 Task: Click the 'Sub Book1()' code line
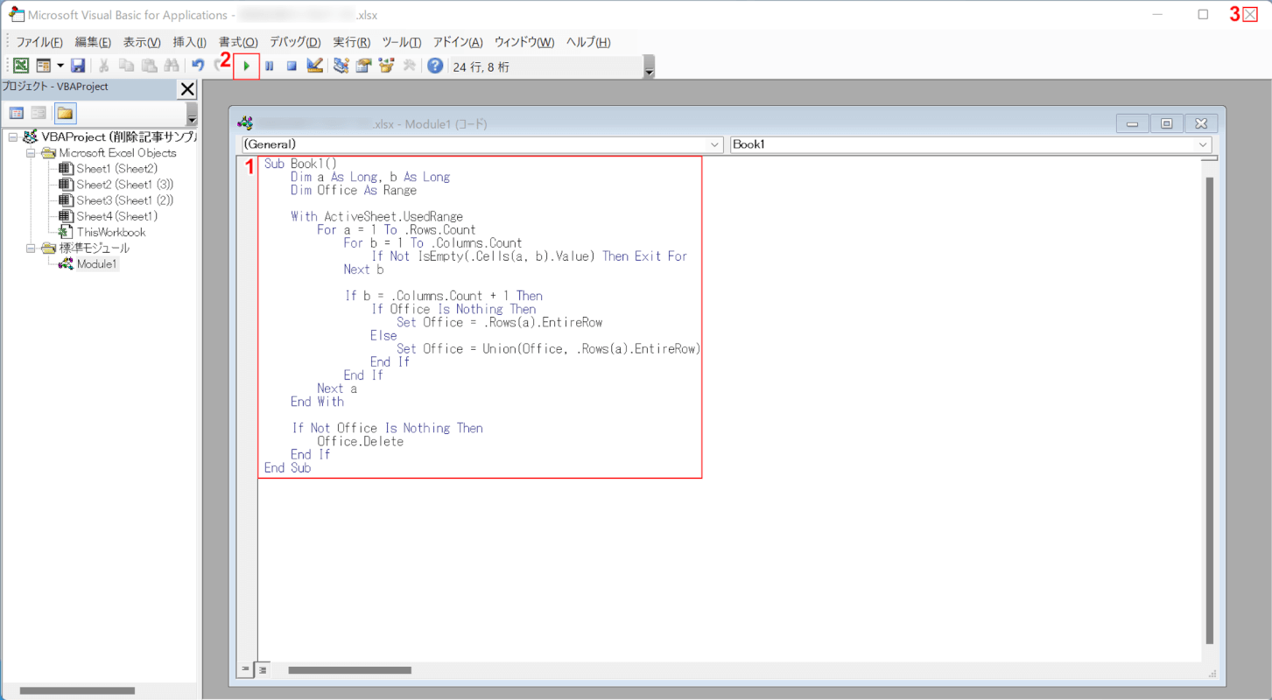[x=300, y=164]
